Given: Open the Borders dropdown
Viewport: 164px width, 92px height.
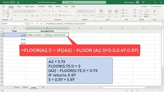Looking at the screenshot, I should (x=28, y=15).
